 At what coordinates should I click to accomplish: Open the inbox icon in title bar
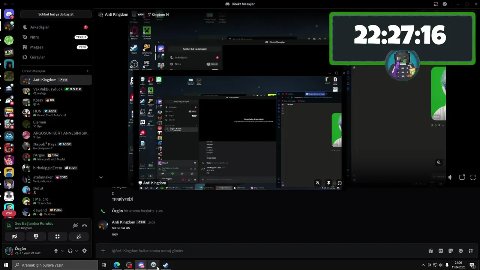point(435,4)
